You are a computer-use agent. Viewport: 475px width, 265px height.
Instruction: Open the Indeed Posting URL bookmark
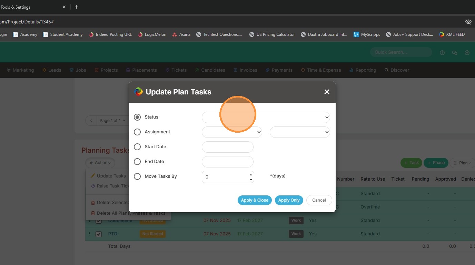pos(110,34)
